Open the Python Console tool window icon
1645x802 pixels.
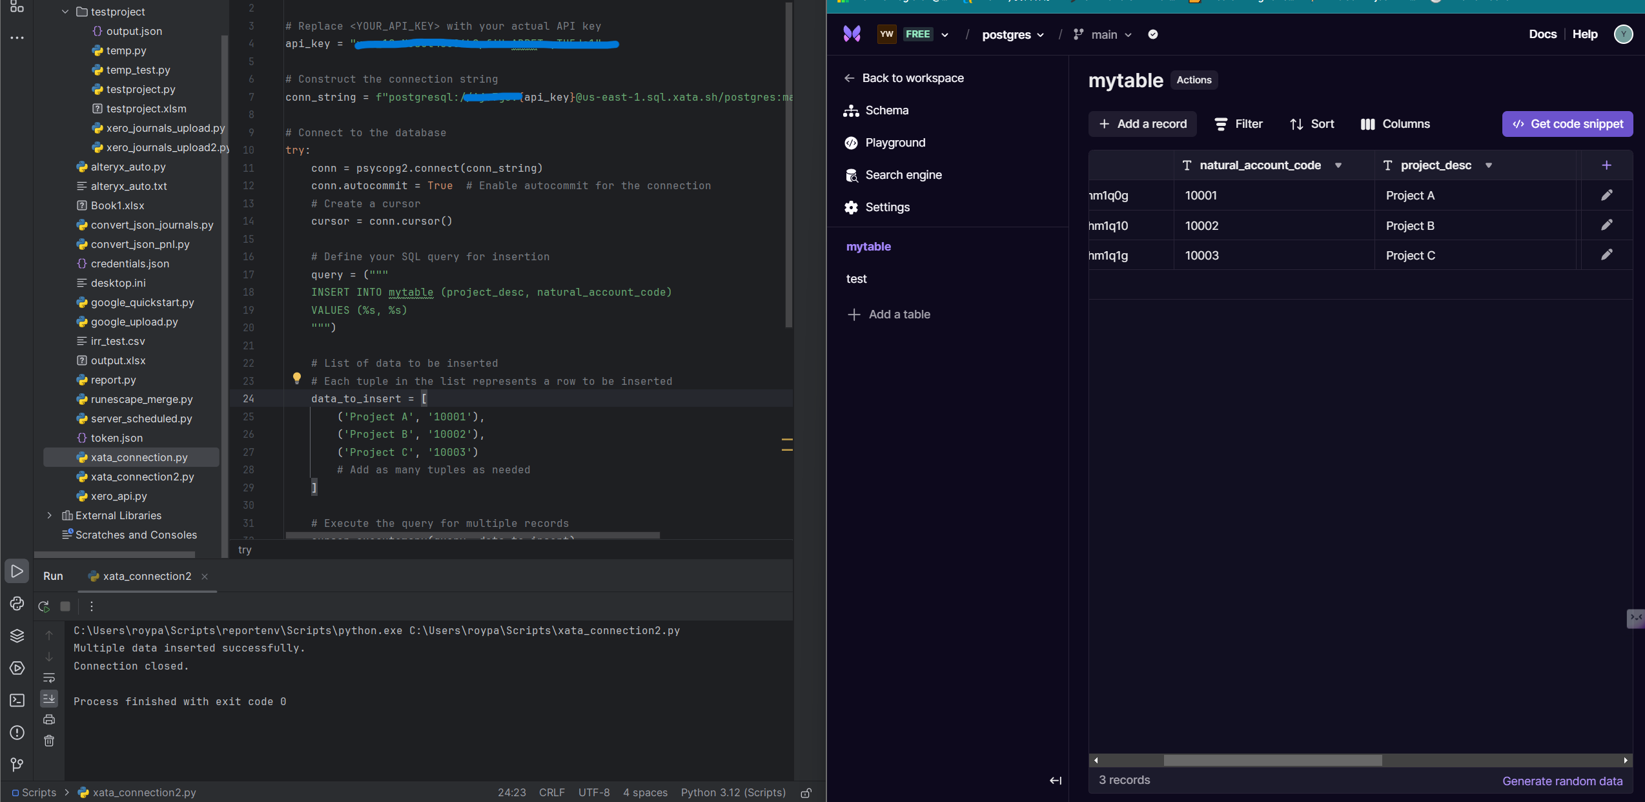click(x=17, y=603)
